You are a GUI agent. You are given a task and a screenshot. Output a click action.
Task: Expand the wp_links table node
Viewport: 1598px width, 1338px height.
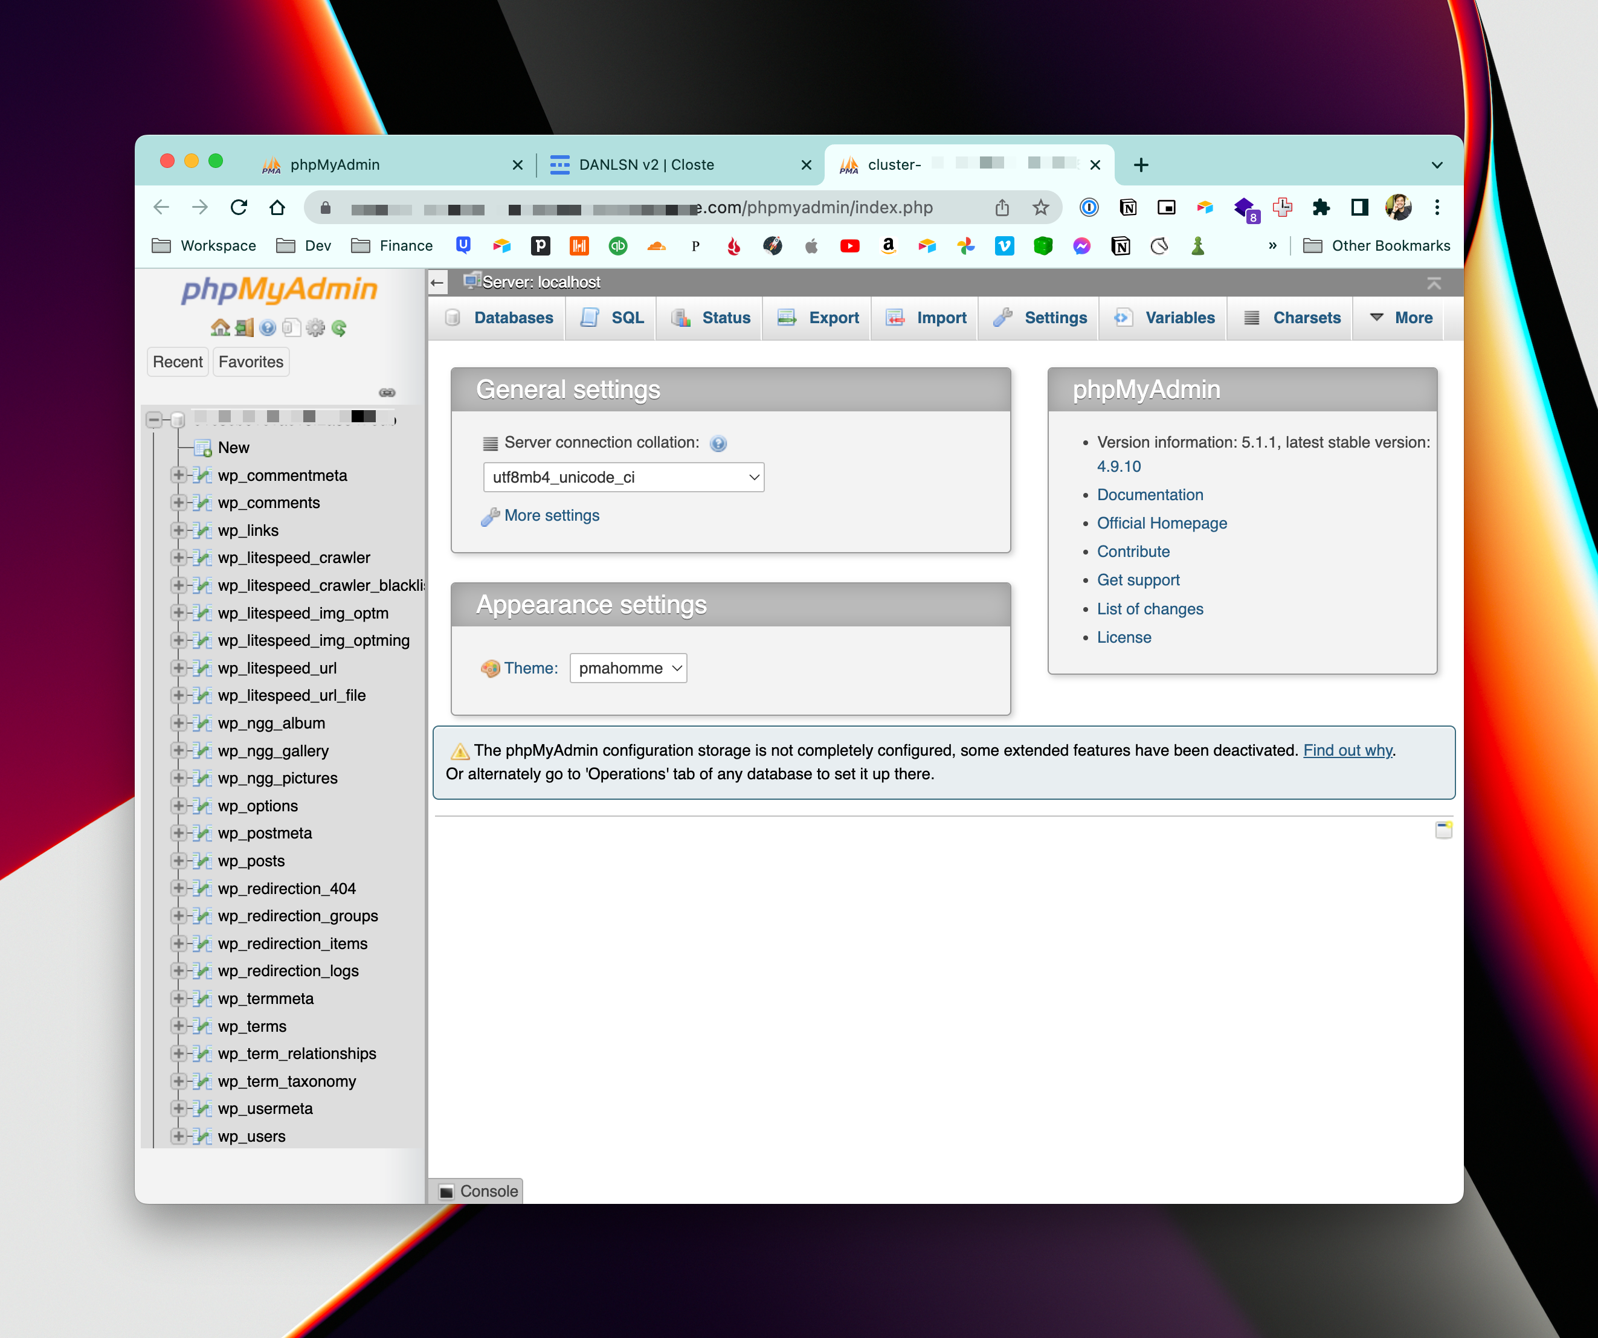coord(178,530)
